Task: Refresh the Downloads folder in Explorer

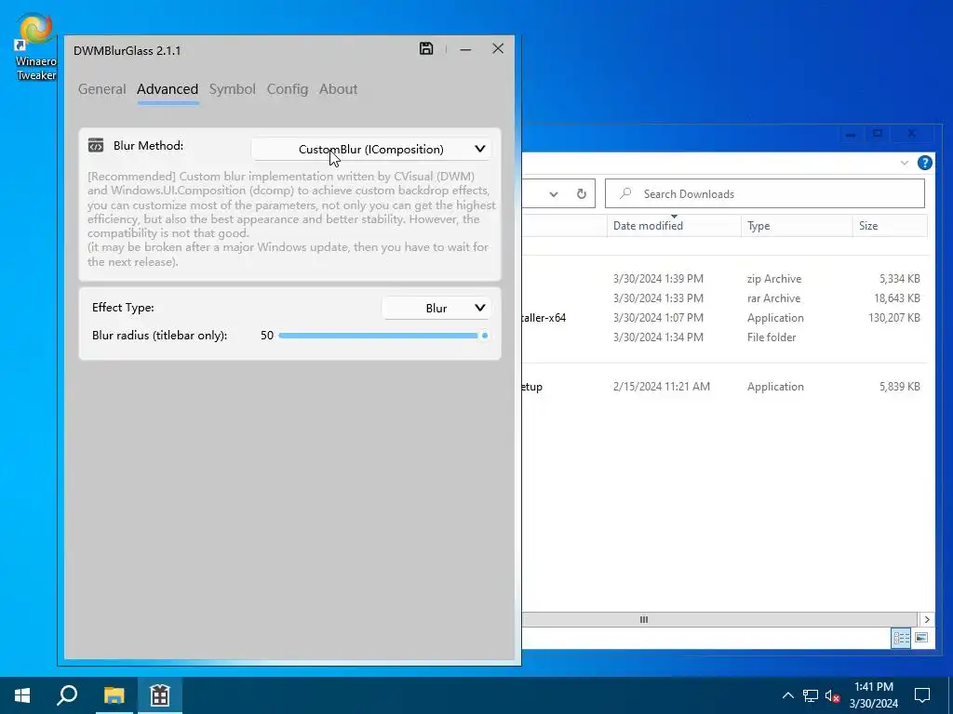Action: [x=581, y=193]
